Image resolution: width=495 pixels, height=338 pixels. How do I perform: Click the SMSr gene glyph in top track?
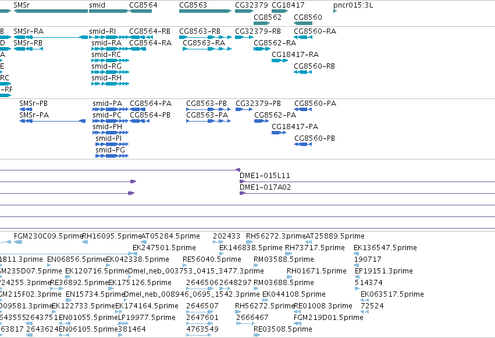point(51,11)
